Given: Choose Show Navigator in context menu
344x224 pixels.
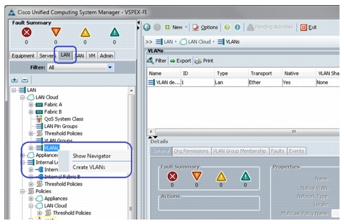Looking at the screenshot, I should (92, 156).
